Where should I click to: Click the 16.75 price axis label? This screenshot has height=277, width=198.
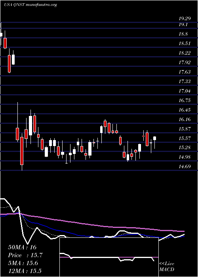click(185, 101)
